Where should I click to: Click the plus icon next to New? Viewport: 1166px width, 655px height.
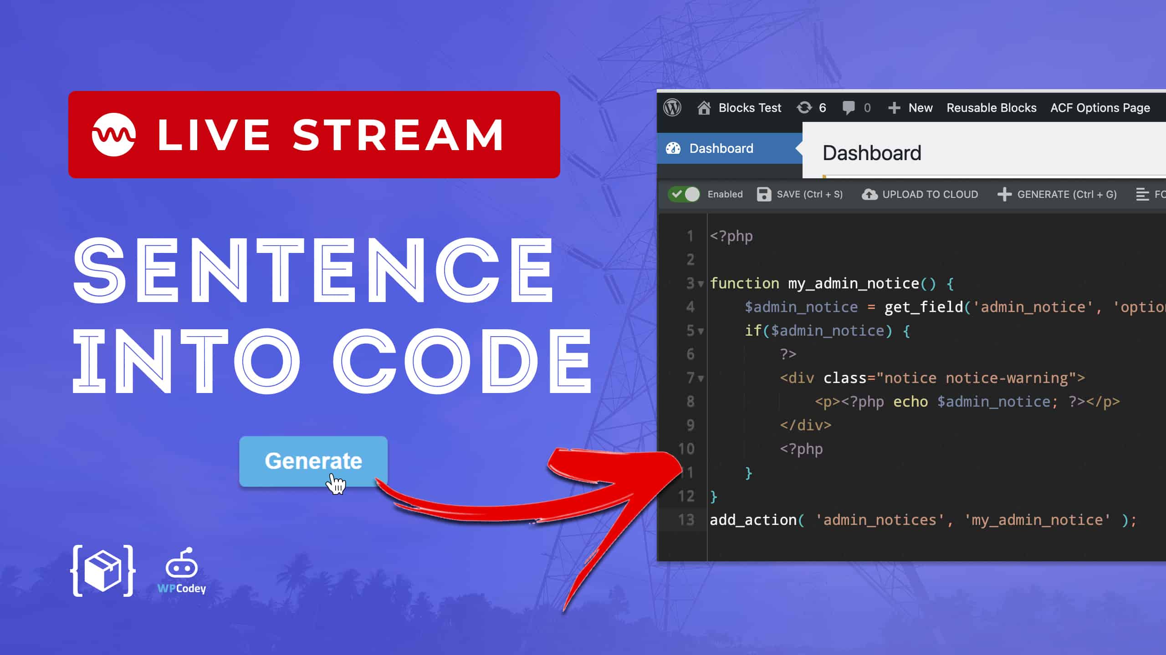coord(894,108)
